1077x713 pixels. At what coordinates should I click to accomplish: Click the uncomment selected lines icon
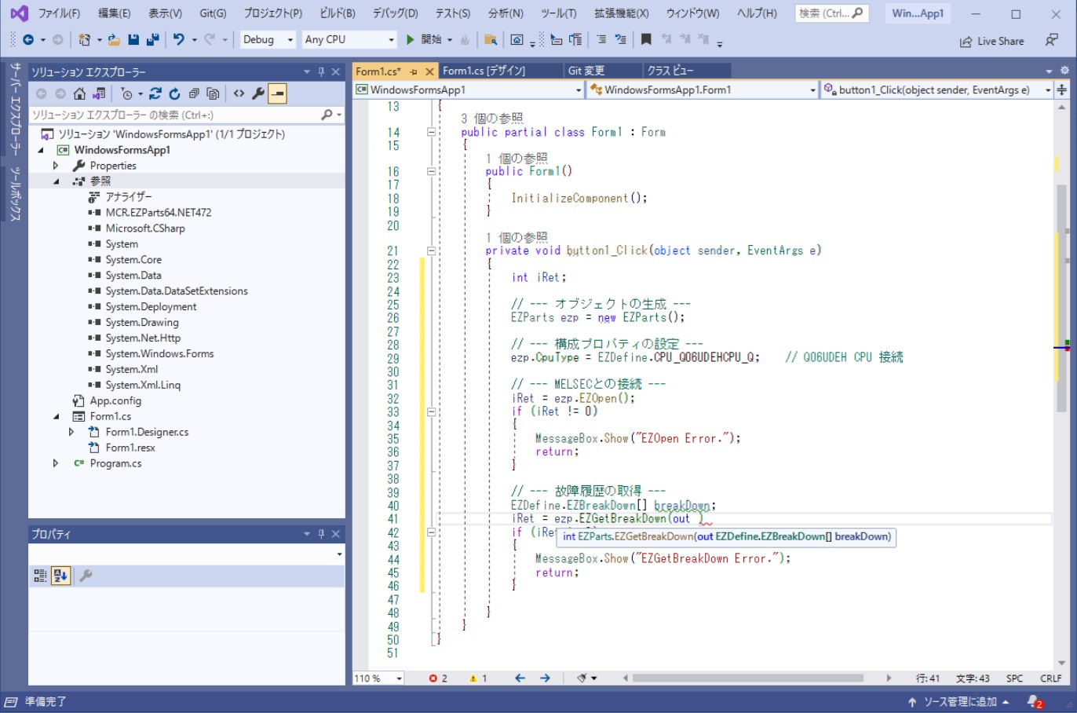(x=620, y=39)
